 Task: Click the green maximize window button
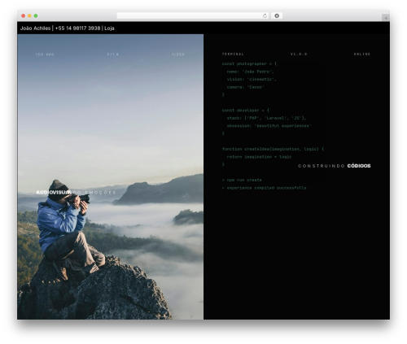click(x=36, y=16)
